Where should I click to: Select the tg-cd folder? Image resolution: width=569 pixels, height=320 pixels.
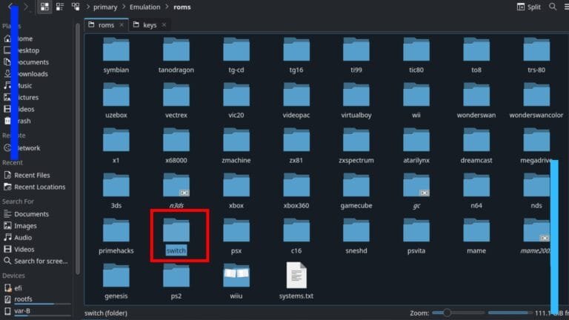236,55
